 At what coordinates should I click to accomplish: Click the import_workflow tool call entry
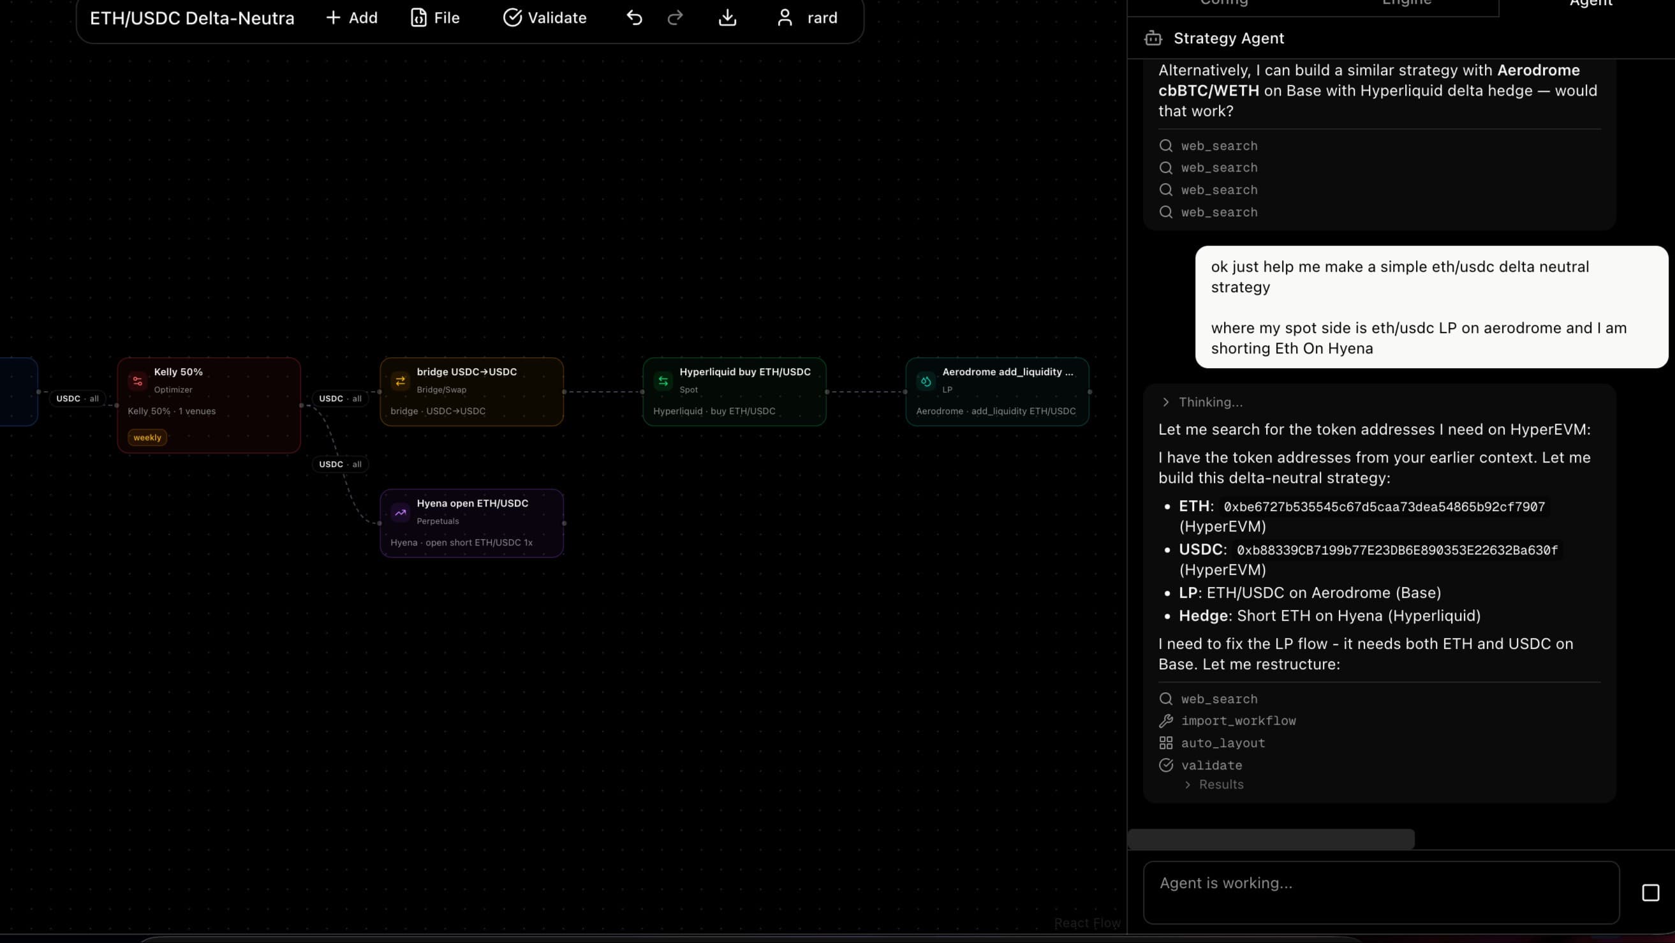(x=1238, y=720)
